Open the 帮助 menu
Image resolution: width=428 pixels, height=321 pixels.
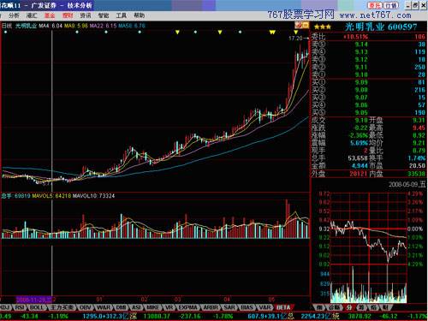coord(139,15)
